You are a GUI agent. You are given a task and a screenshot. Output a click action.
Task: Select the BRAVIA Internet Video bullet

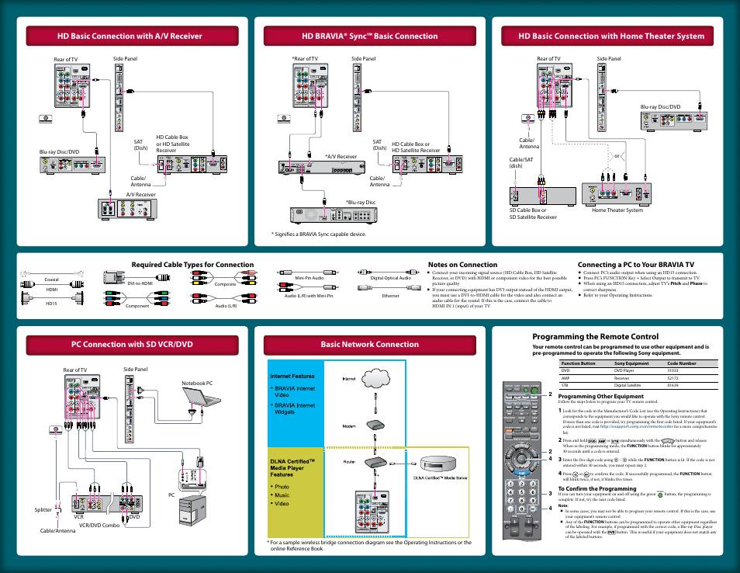pos(295,391)
